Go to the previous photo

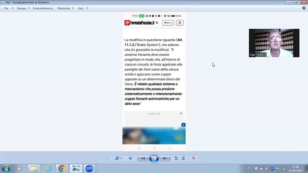143,158
